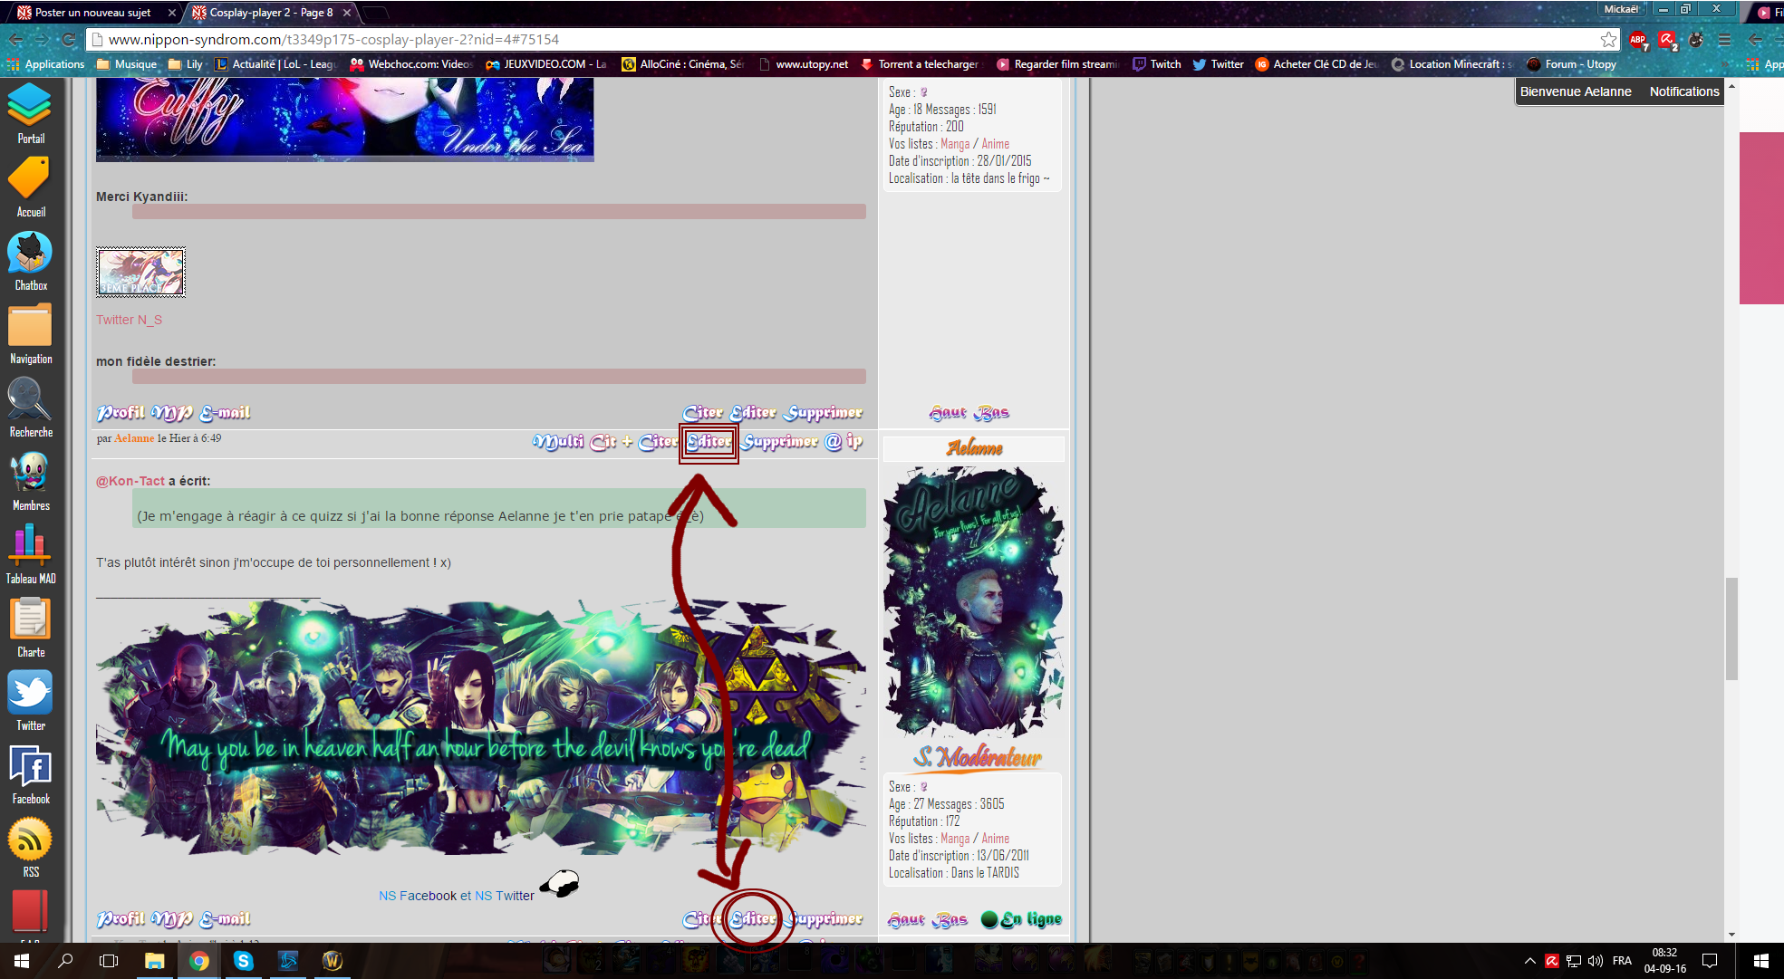Click the Citer button on top post
The height and width of the screenshot is (979, 1784).
(x=702, y=411)
